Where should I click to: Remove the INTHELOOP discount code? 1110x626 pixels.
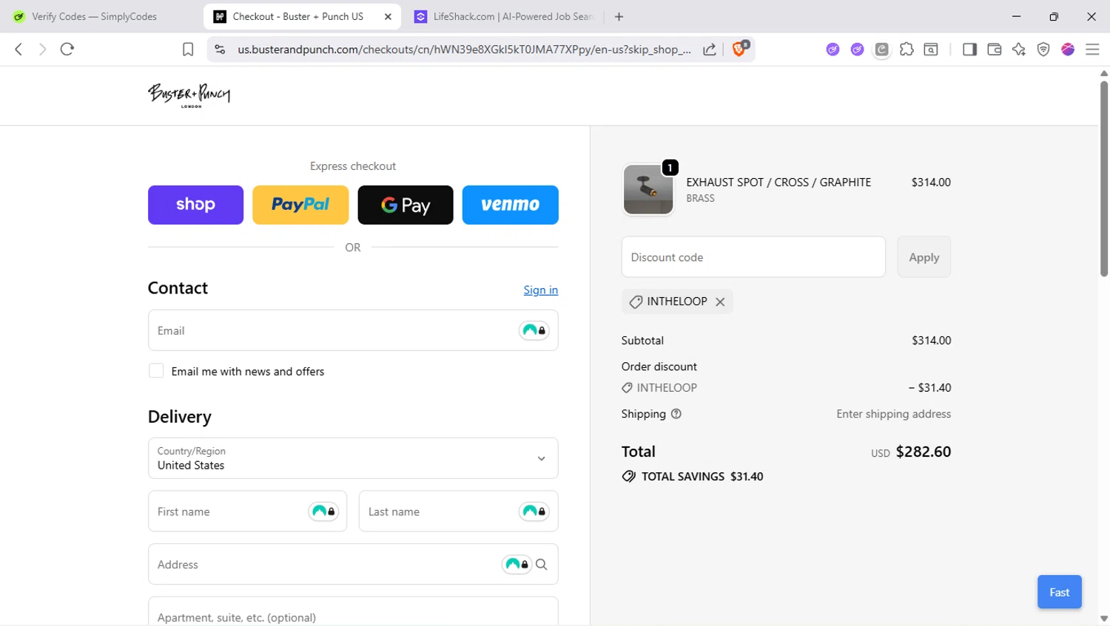pyautogui.click(x=720, y=302)
